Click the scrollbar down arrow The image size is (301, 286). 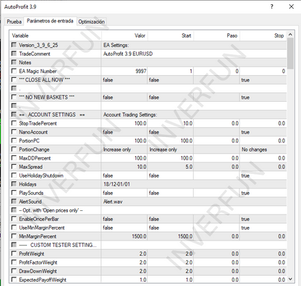pos(290,279)
